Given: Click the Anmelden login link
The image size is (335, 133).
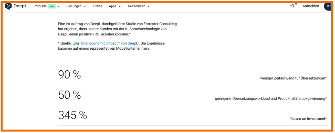Looking at the screenshot, I should tap(311, 6).
